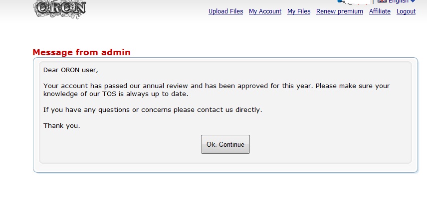Click the blue user profile icon

pos(340,1)
